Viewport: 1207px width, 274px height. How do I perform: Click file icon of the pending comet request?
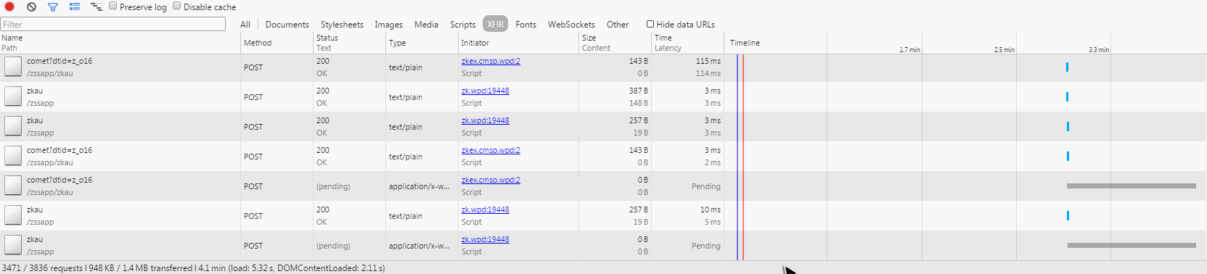click(x=13, y=186)
